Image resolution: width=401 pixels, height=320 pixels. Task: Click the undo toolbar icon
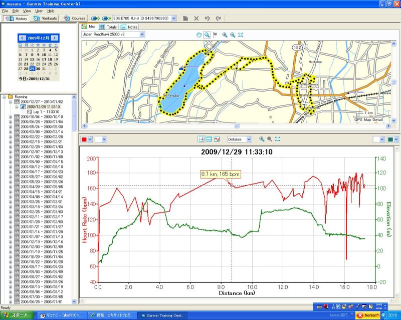(207, 18)
